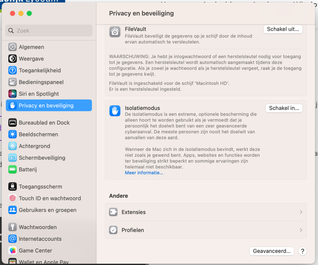Click the Algemeen gear icon in sidebar
Screen dimensions: 318x265
12,47
